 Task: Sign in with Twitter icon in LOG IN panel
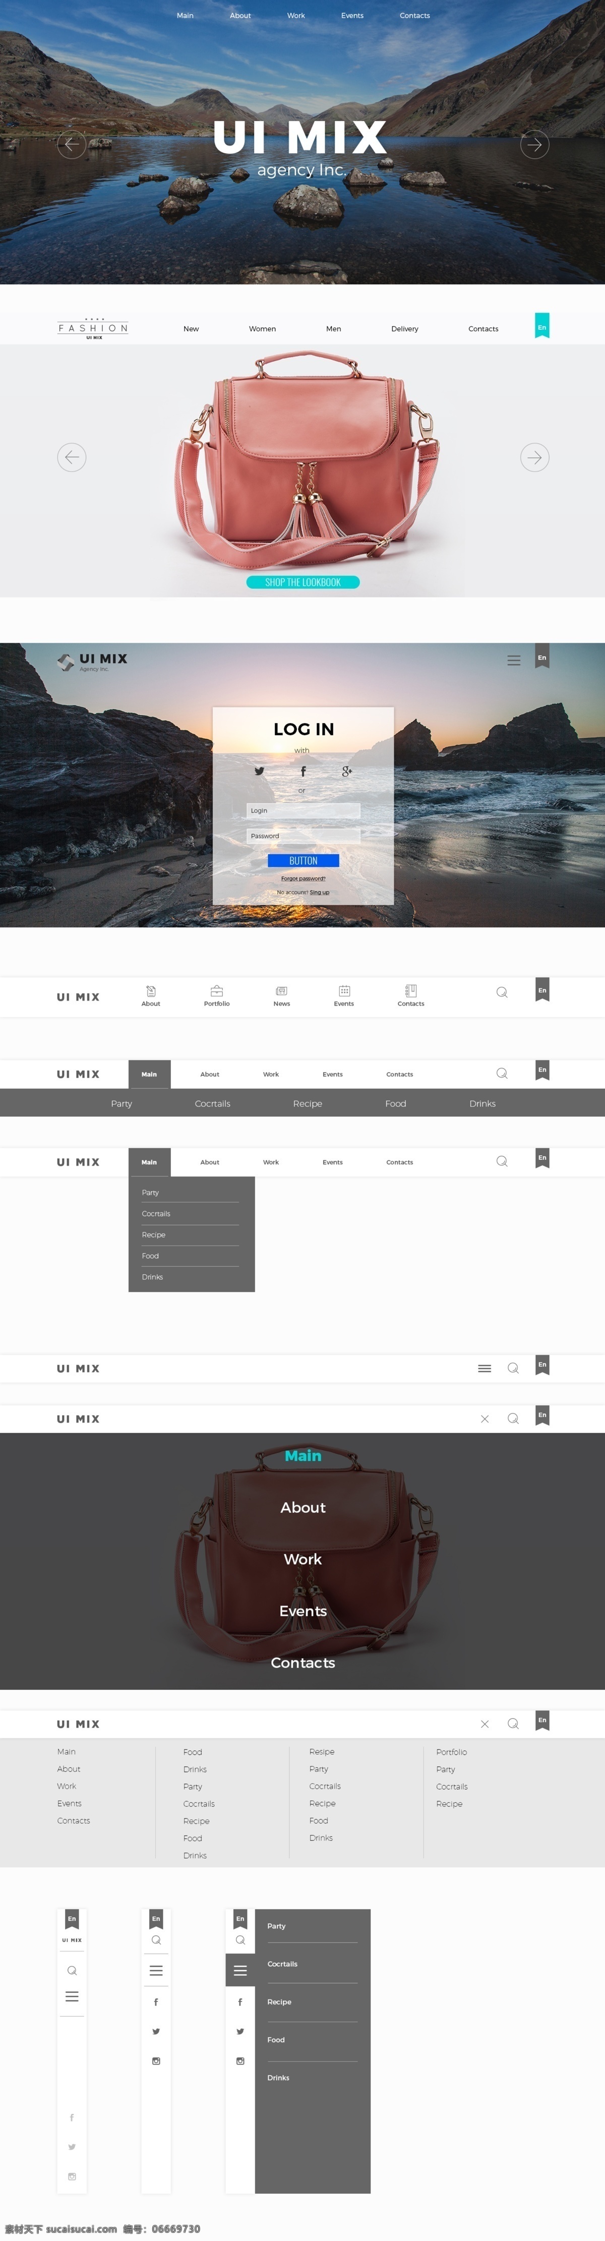(x=259, y=771)
